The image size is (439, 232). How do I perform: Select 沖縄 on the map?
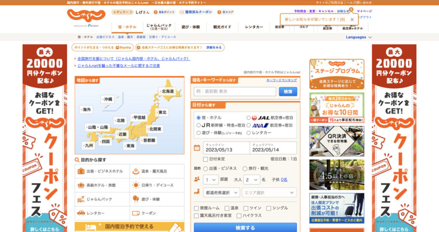click(108, 99)
